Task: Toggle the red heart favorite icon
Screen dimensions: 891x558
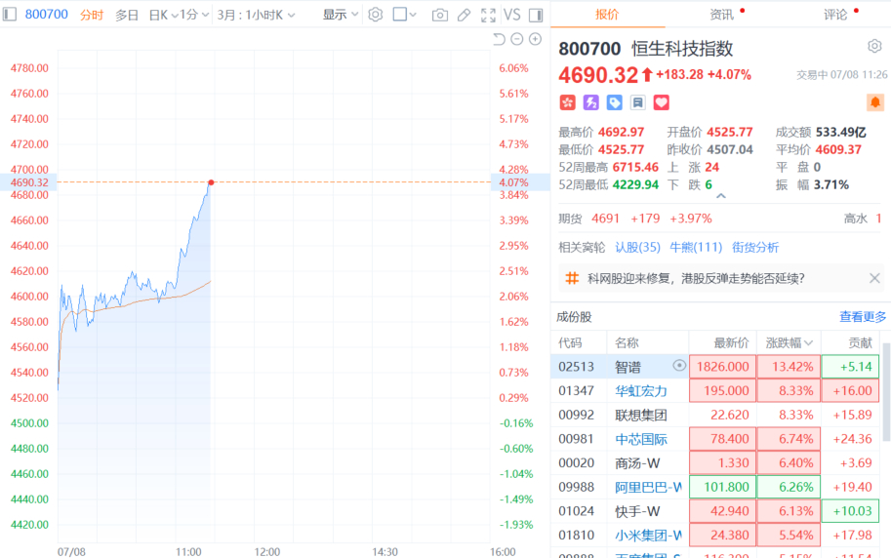Action: (661, 102)
